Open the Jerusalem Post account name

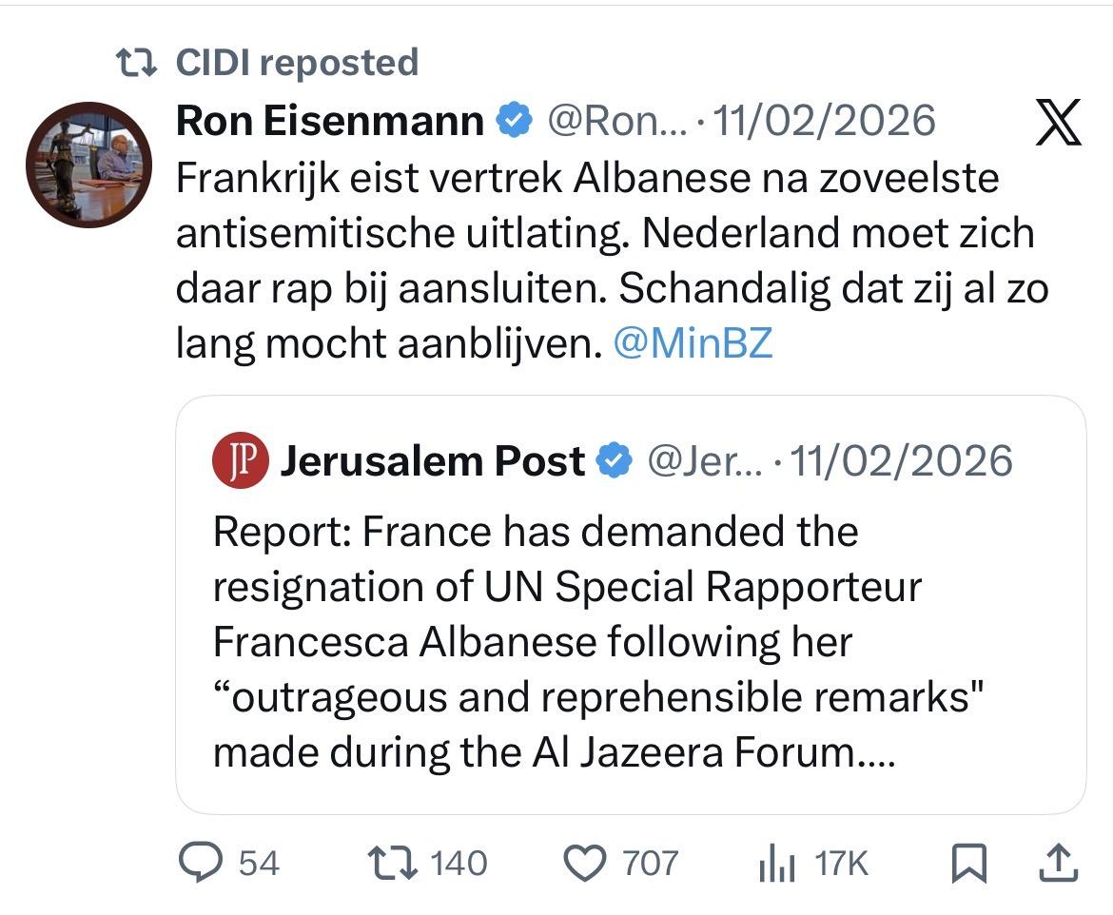433,461
